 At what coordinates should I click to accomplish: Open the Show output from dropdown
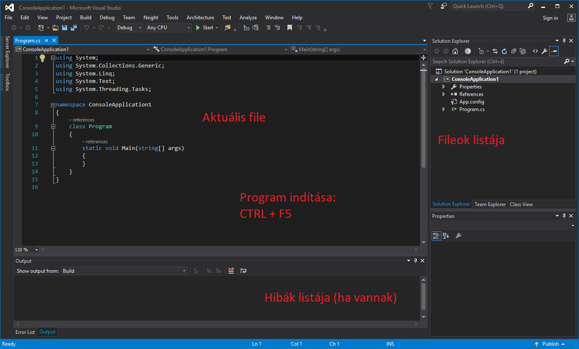pyautogui.click(x=124, y=271)
